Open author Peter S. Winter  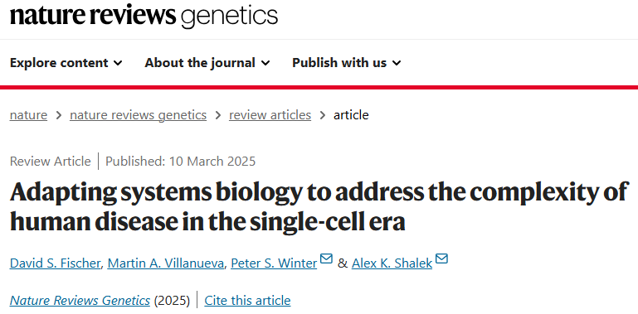point(274,263)
